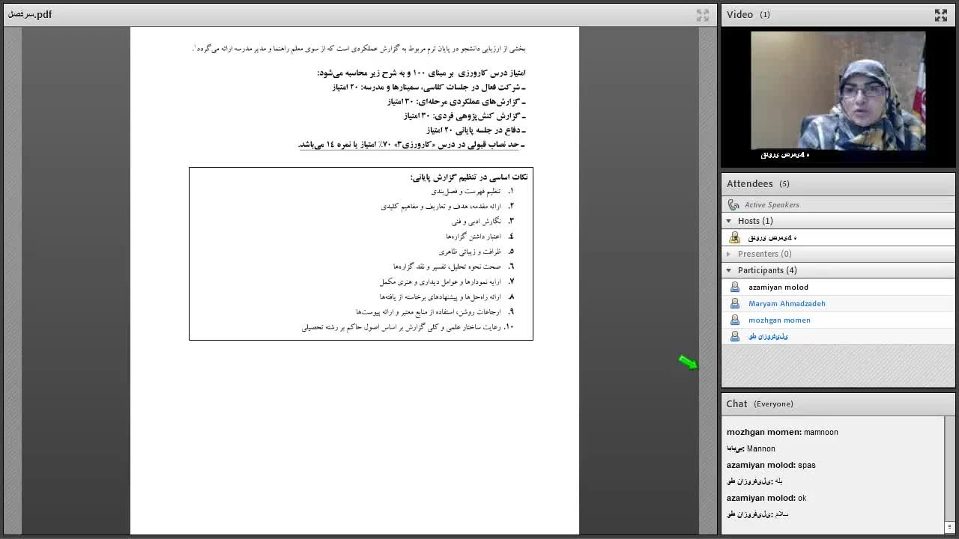
Task: Collapse the Hosts (1) group
Action: click(x=728, y=221)
